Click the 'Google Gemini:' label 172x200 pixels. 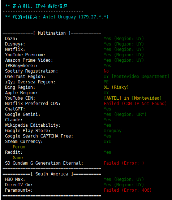23,114
